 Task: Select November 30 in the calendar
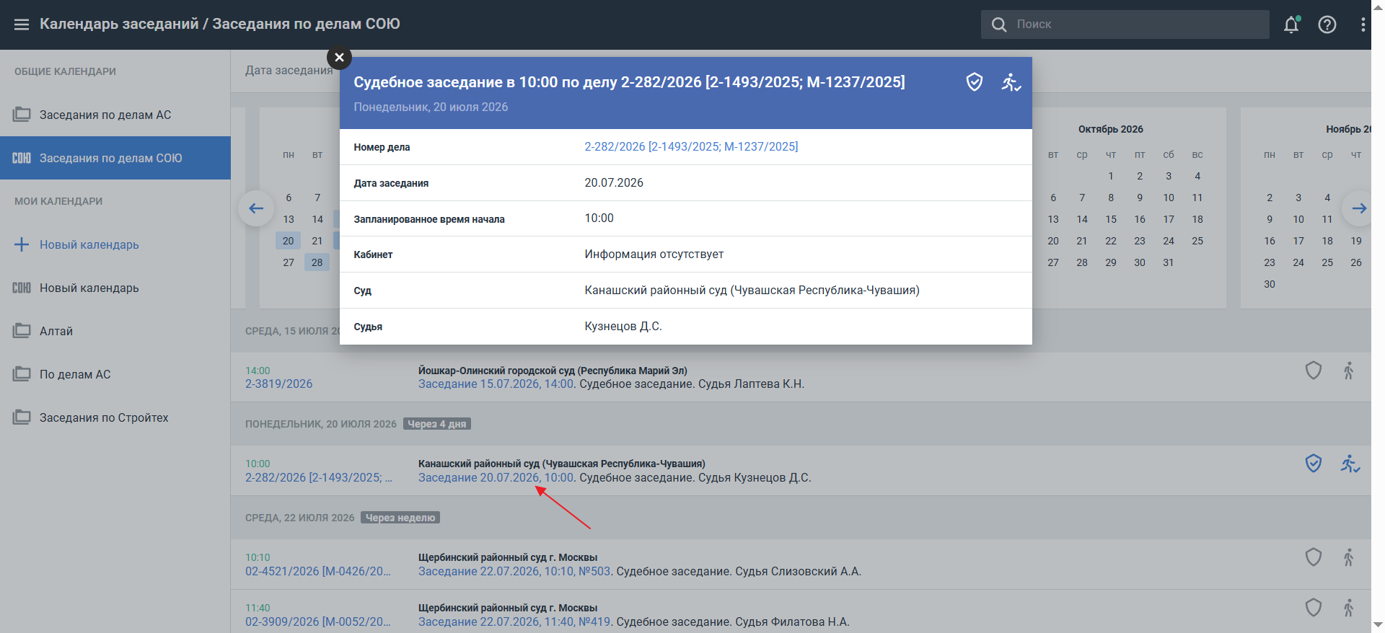pyautogui.click(x=1270, y=284)
